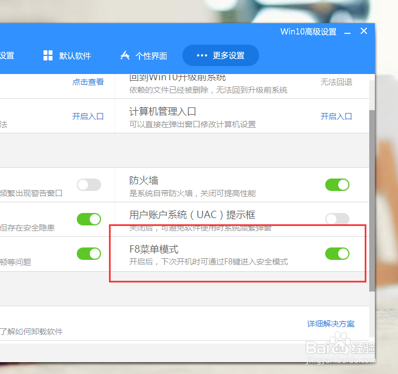This screenshot has width=398, height=374.
Task: Click the 防火墙 title text
Action: click(x=143, y=180)
